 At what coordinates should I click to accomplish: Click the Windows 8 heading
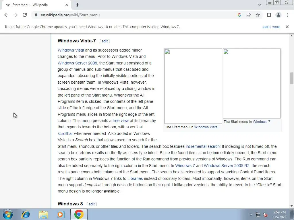[70, 204]
